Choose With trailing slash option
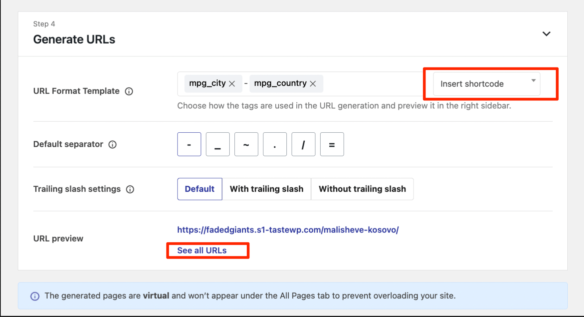Viewport: 584px width, 317px height. [267, 189]
